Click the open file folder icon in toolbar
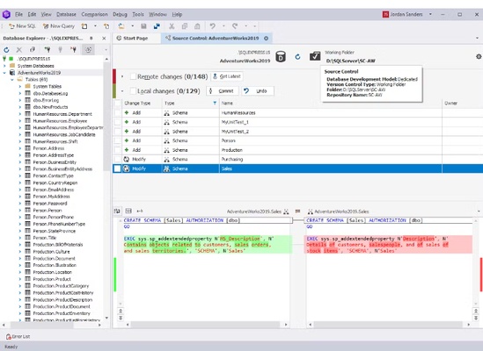 pyautogui.click(x=121, y=26)
